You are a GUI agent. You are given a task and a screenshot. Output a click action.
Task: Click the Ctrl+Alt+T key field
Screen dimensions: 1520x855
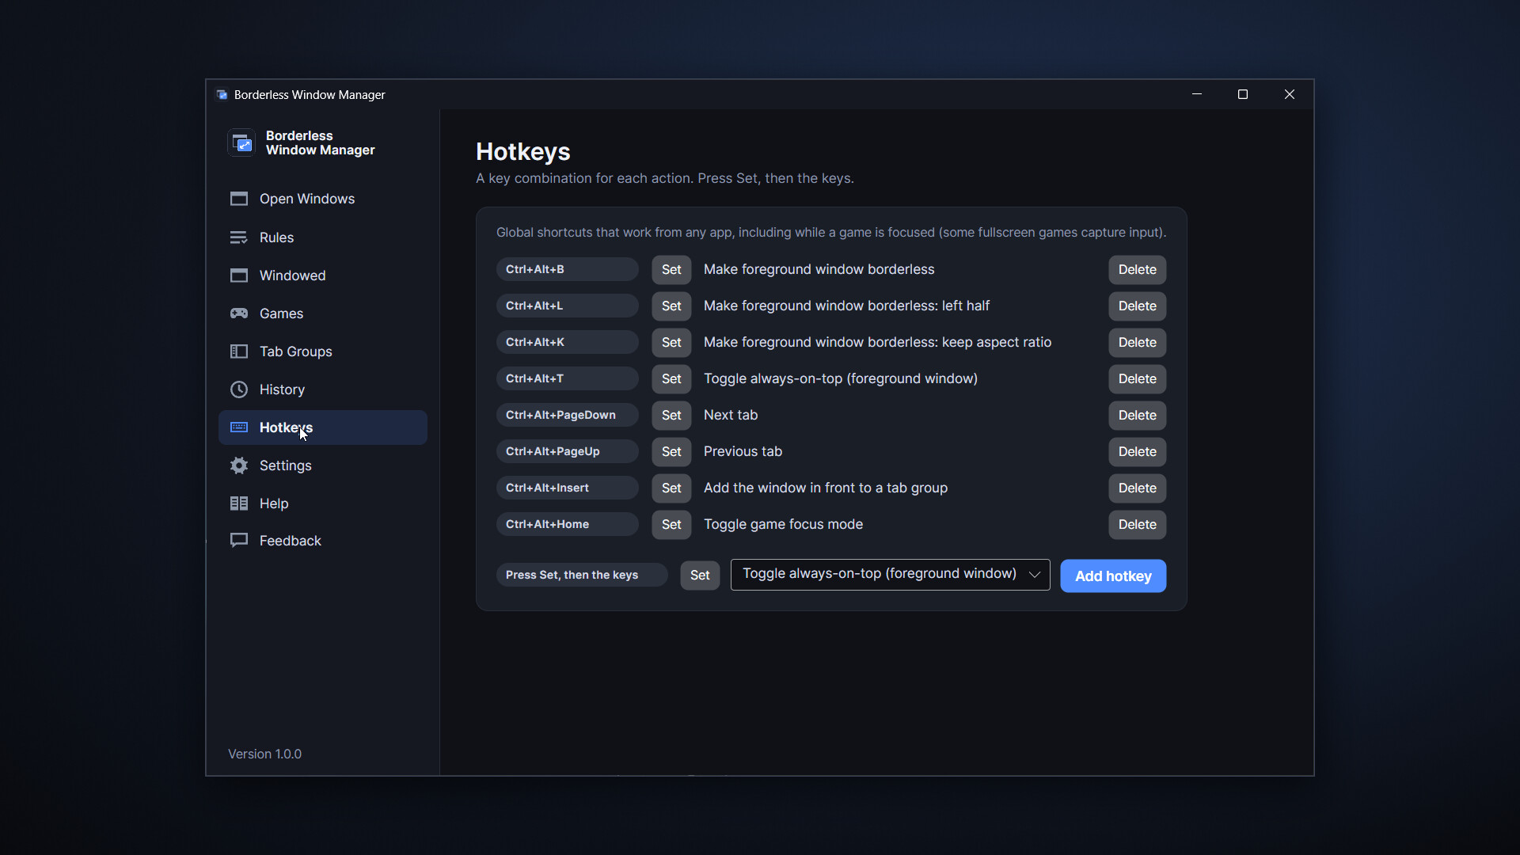568,379
